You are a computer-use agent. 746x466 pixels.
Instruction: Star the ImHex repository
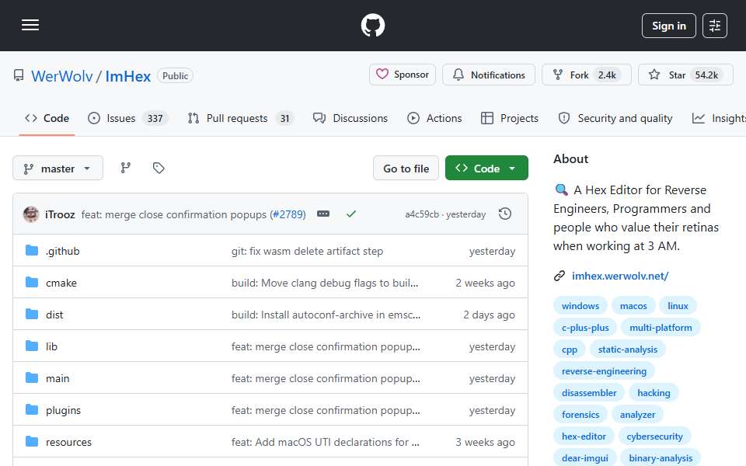click(685, 75)
